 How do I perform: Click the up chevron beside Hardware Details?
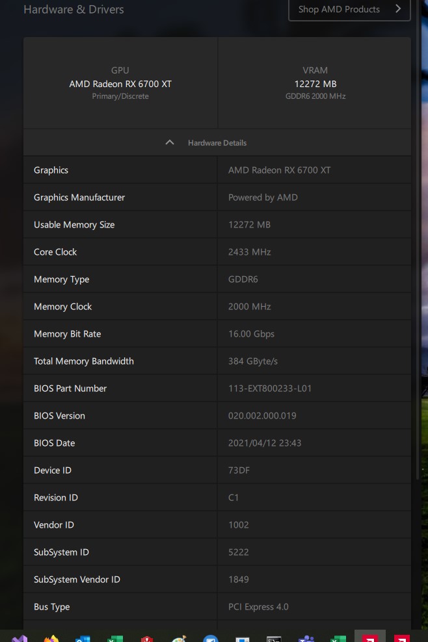(170, 142)
